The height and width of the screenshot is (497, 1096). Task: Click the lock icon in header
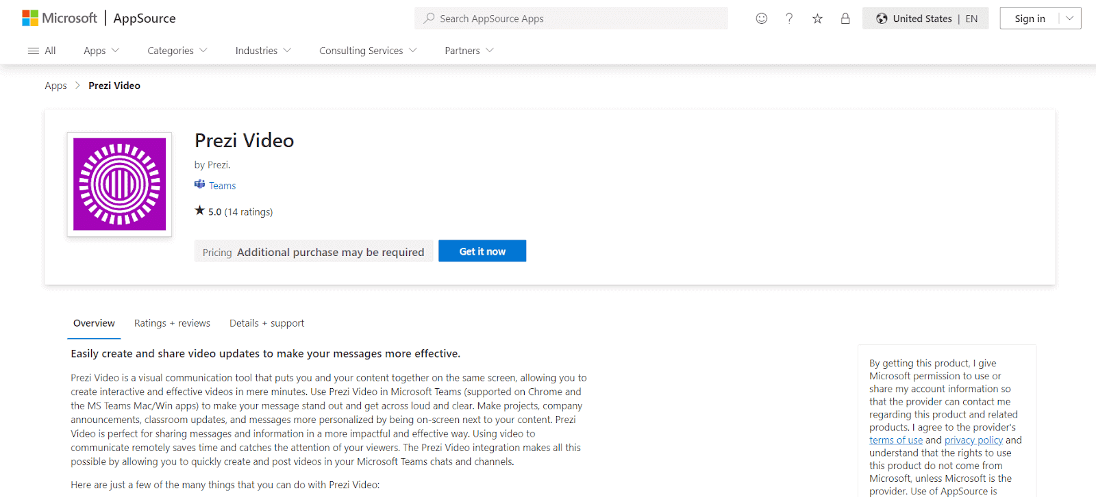[x=845, y=18]
